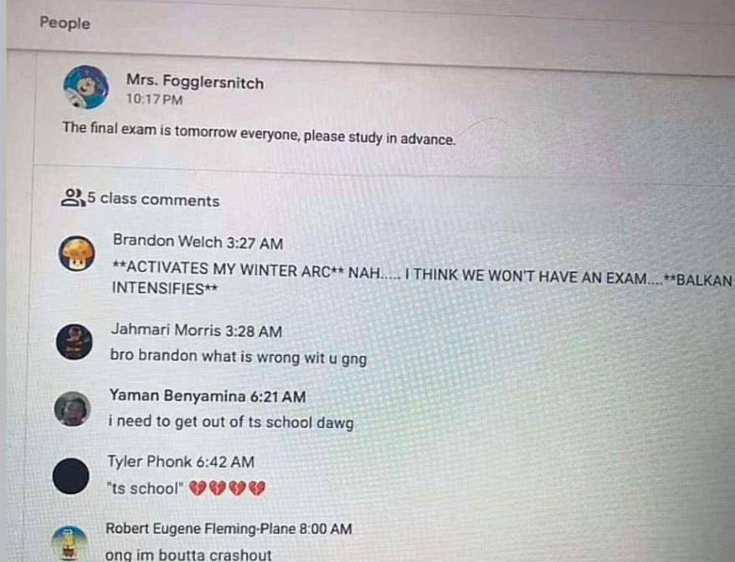
Task: Click Tyler Phonk's black avatar
Action: pyautogui.click(x=71, y=476)
